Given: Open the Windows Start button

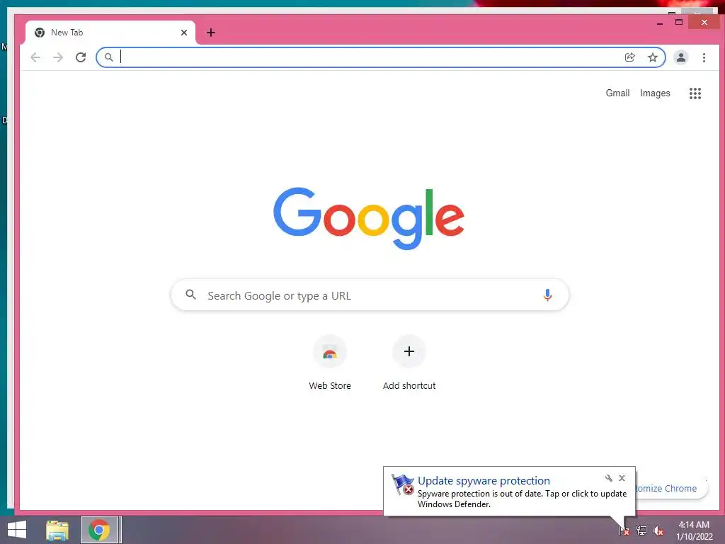Looking at the screenshot, I should tap(17, 530).
